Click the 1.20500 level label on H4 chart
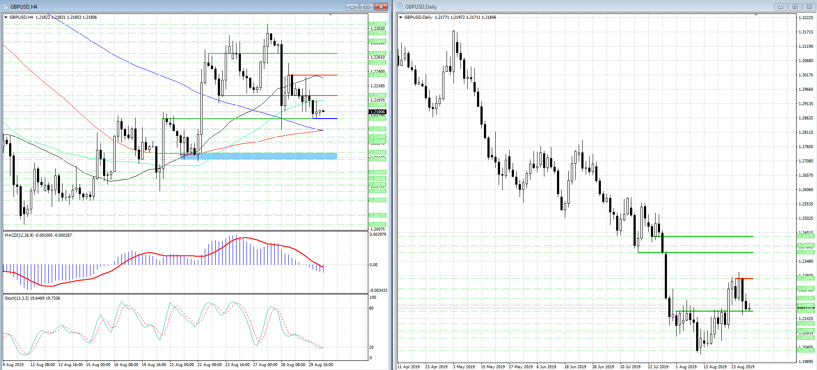Image resolution: width=817 pixels, height=370 pixels. 377,200
